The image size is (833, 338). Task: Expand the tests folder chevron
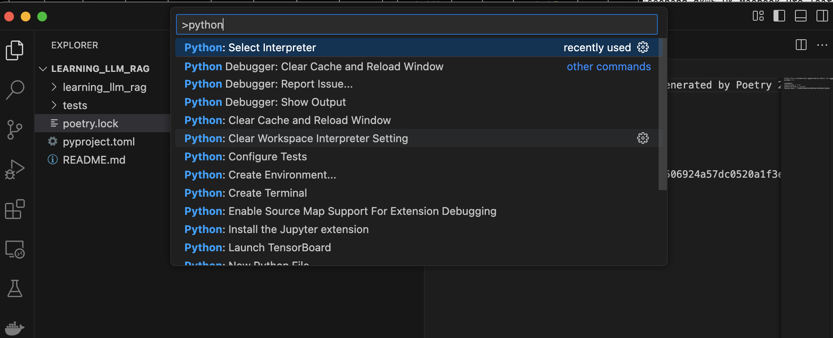coord(54,105)
